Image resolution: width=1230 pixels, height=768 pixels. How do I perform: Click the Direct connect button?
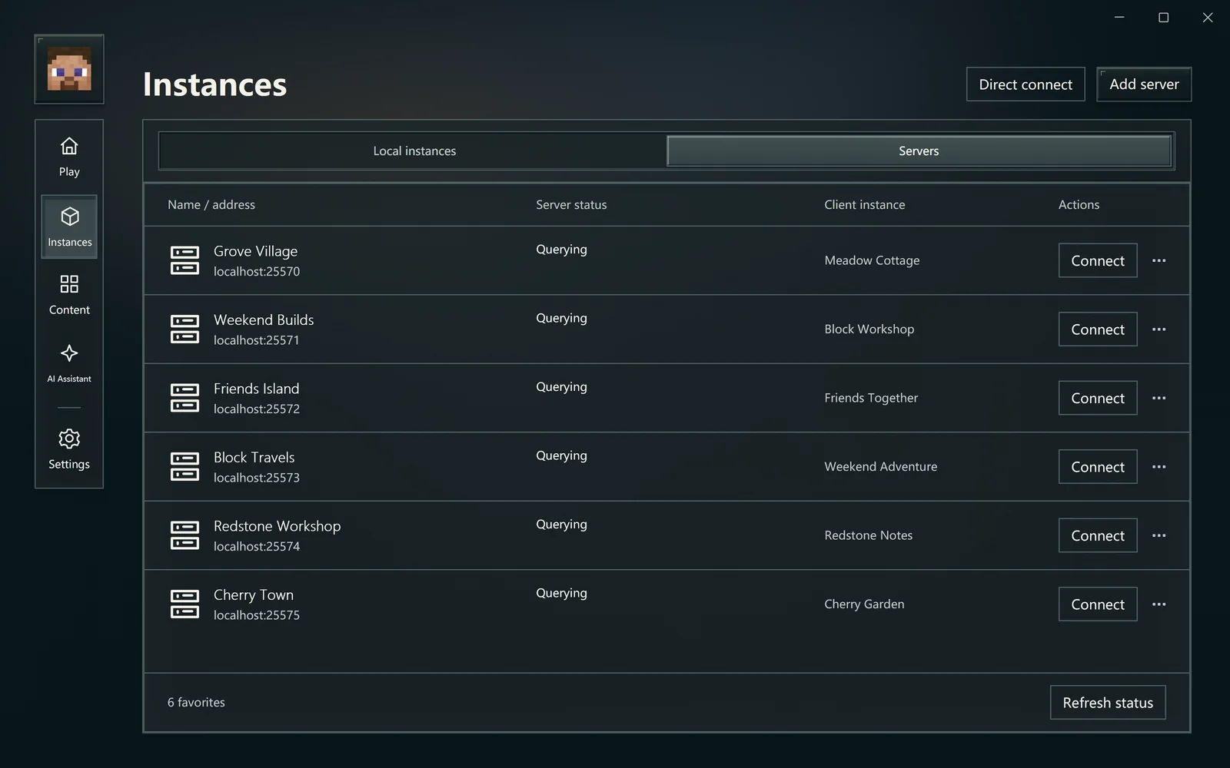[x=1026, y=84]
